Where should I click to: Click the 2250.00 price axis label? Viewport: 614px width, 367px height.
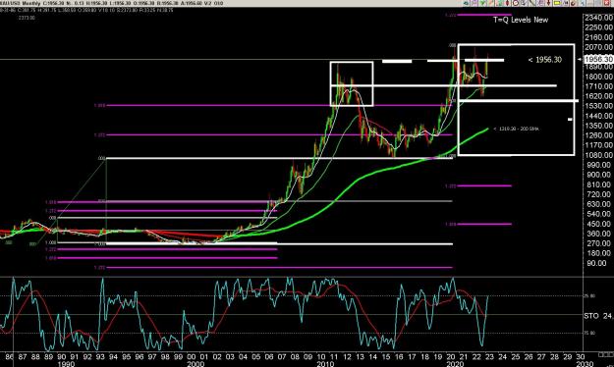pyautogui.click(x=598, y=27)
